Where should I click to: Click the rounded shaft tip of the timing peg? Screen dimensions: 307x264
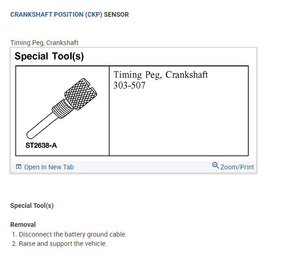(x=31, y=133)
